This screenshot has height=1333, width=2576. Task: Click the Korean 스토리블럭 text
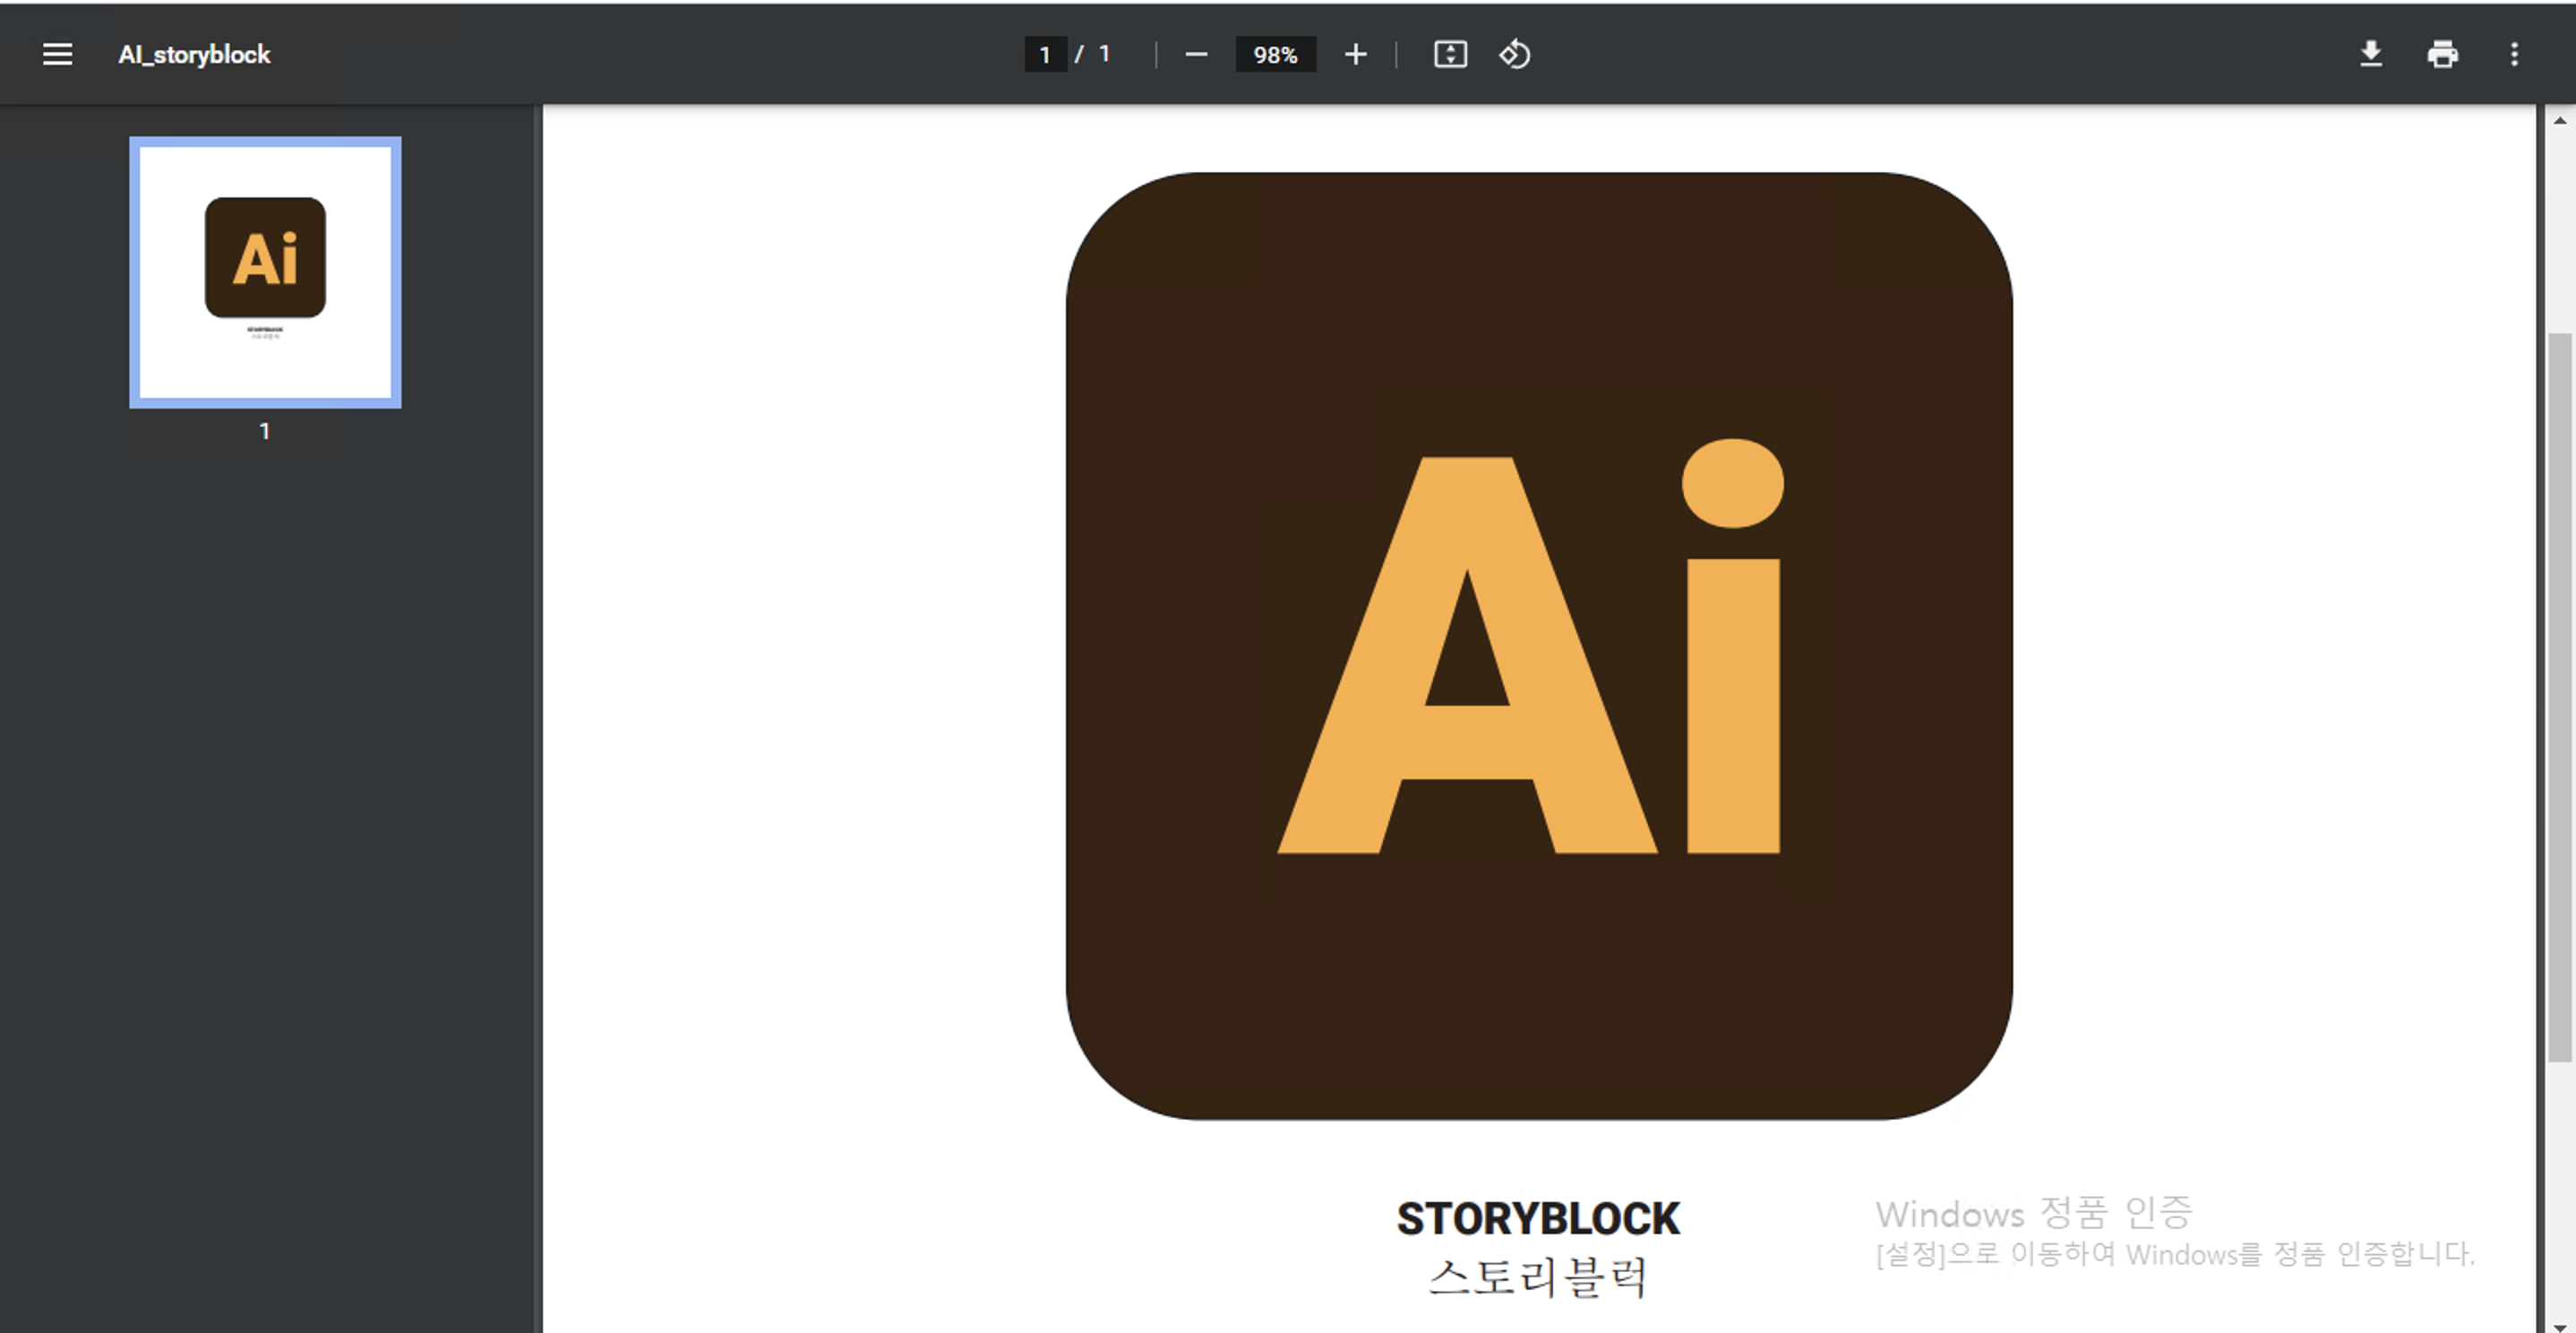coord(1538,1277)
